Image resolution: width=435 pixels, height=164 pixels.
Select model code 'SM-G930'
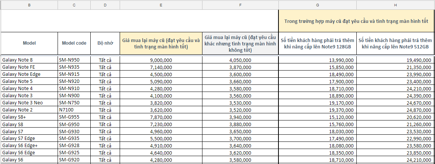pyautogui.click(x=74, y=131)
